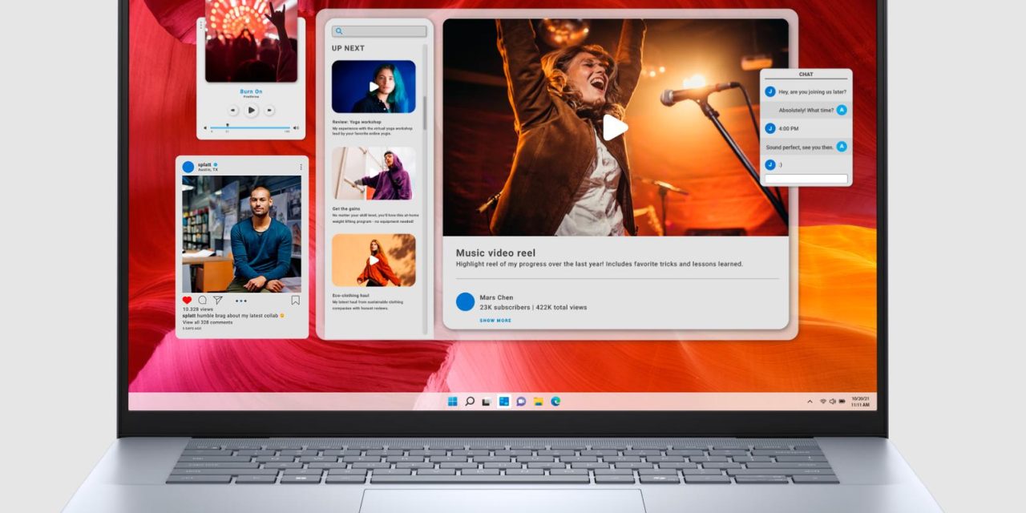Play the Burn On track in music player
Viewport: 1026px width, 513px height.
point(251,111)
